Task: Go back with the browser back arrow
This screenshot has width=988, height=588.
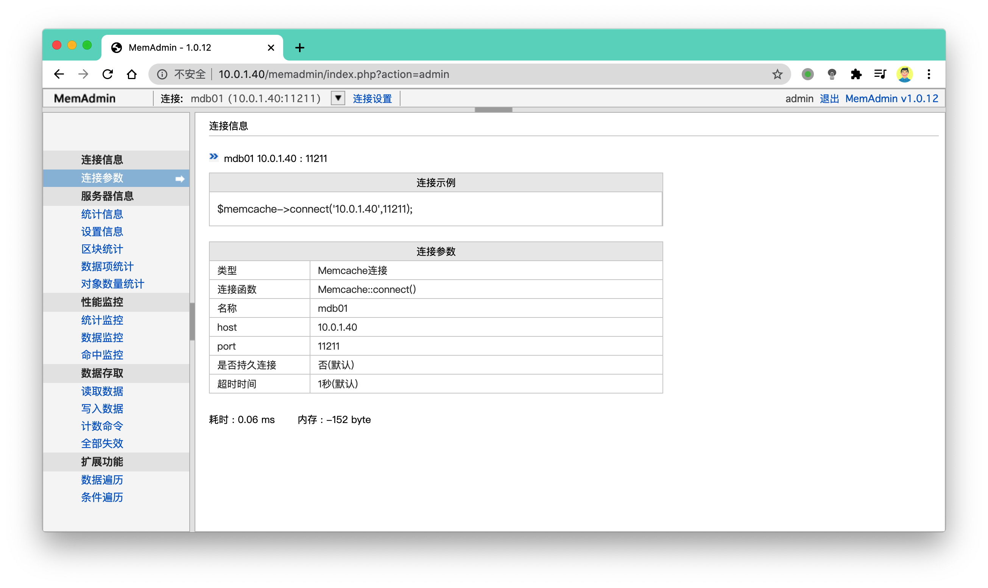Action: pyautogui.click(x=59, y=74)
